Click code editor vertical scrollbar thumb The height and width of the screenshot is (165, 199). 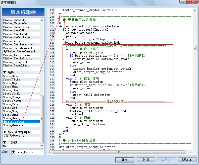point(195,48)
